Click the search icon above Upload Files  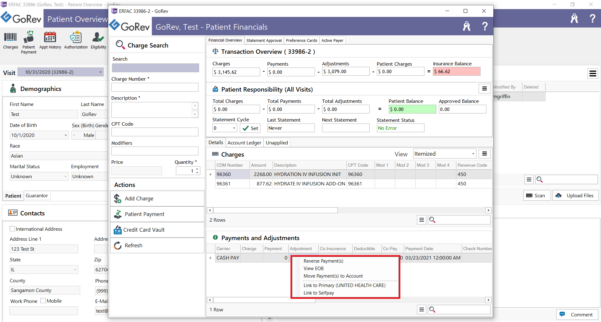(x=539, y=179)
